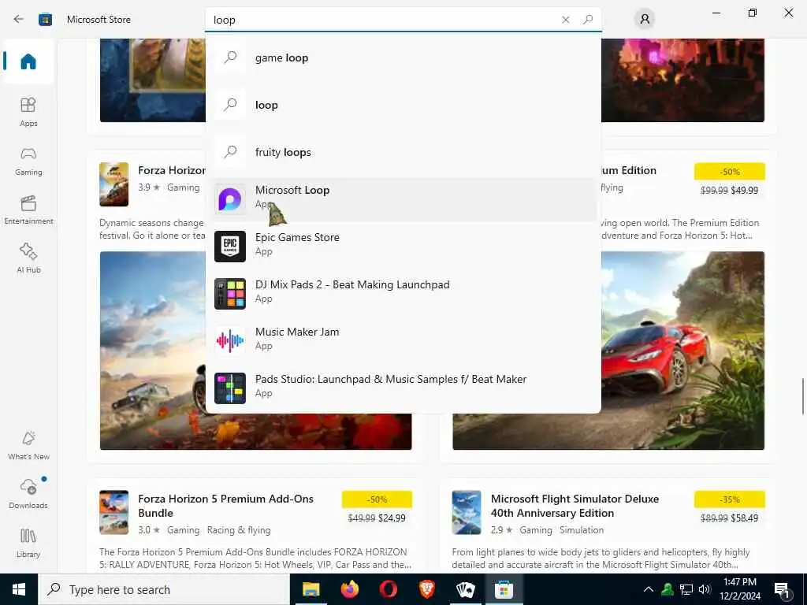Select the Pads Studio app icon
Screen dimensions: 807x605
pos(230,388)
